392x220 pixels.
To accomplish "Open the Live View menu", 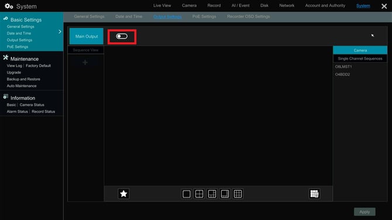I will point(162,5).
